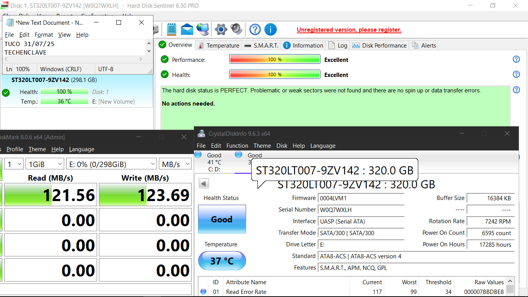
Task: Click green check icon next to Health label
Action: [165, 74]
